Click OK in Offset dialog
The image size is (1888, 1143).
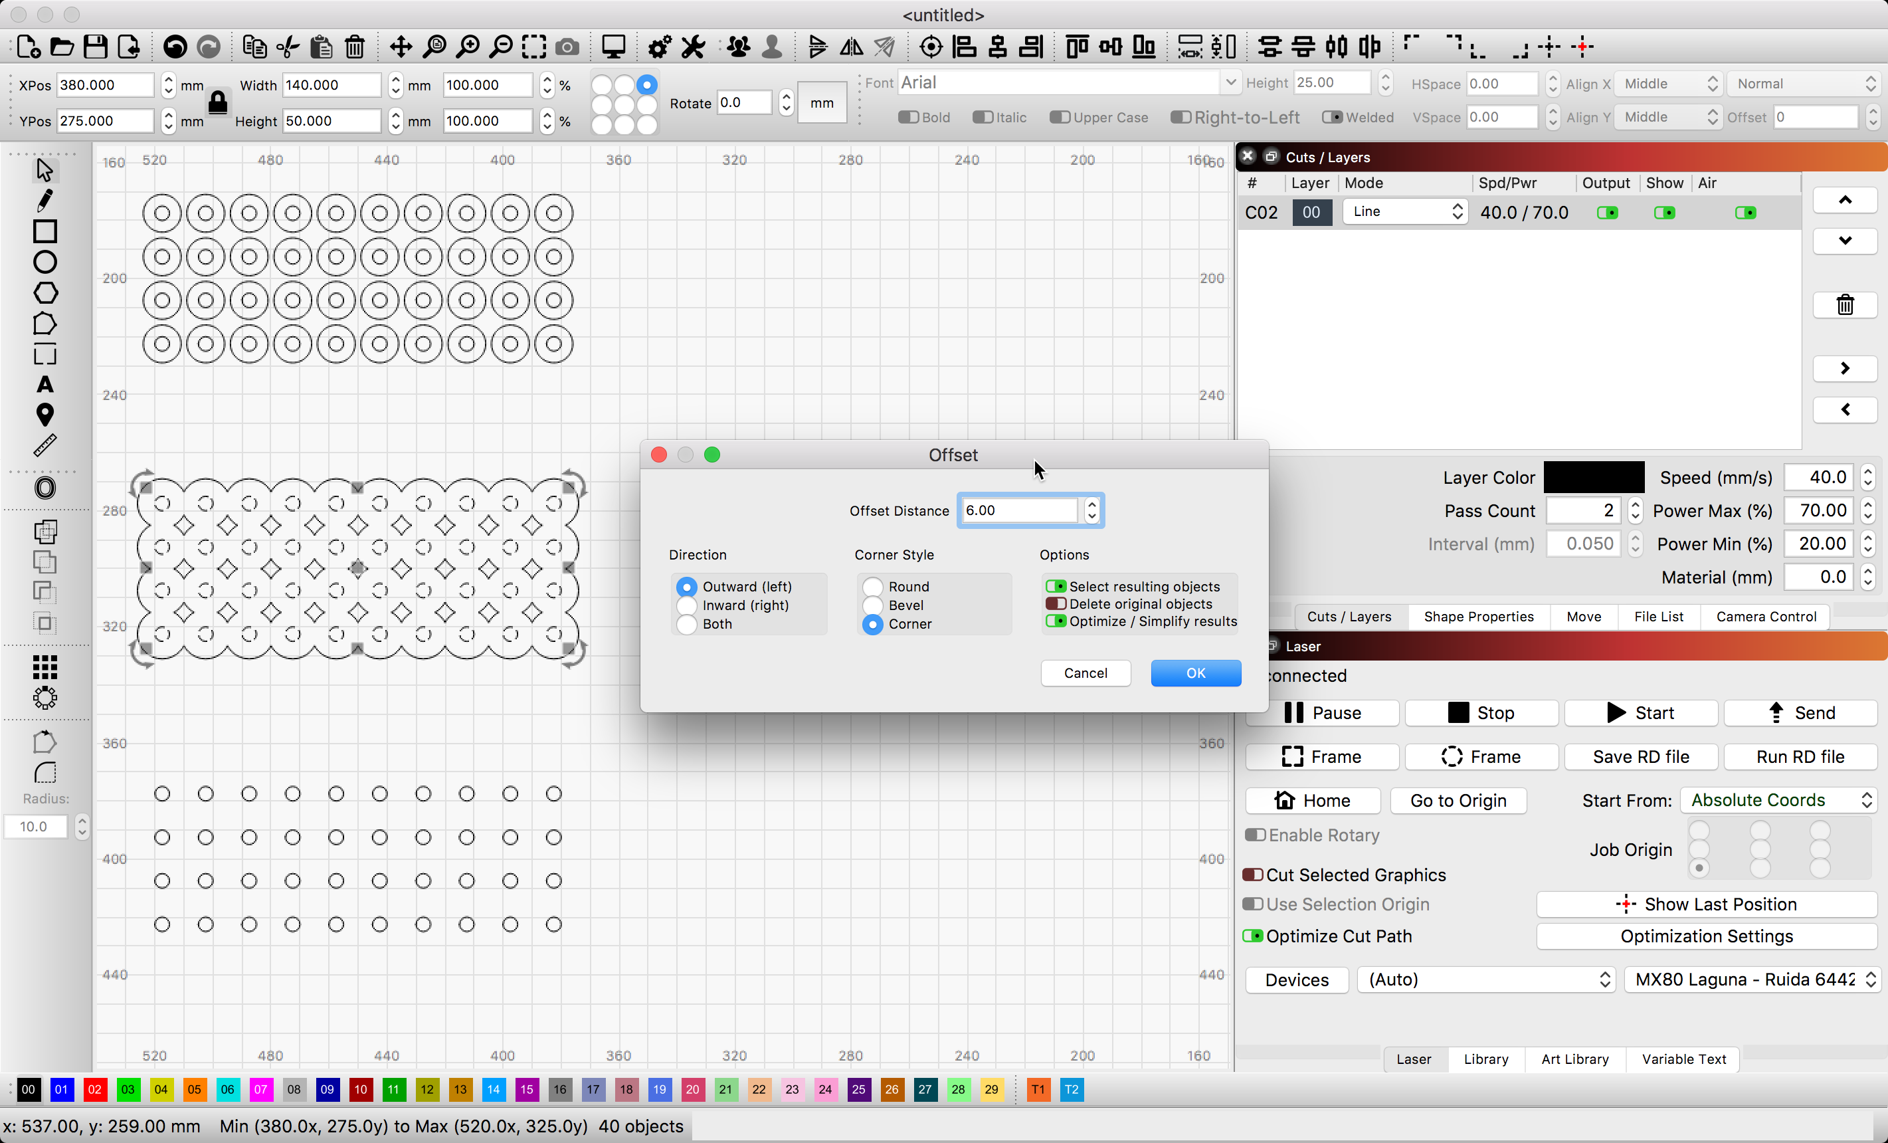click(1195, 673)
